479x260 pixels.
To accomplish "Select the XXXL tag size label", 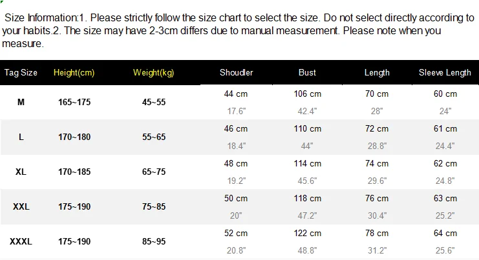I will (x=21, y=242).
